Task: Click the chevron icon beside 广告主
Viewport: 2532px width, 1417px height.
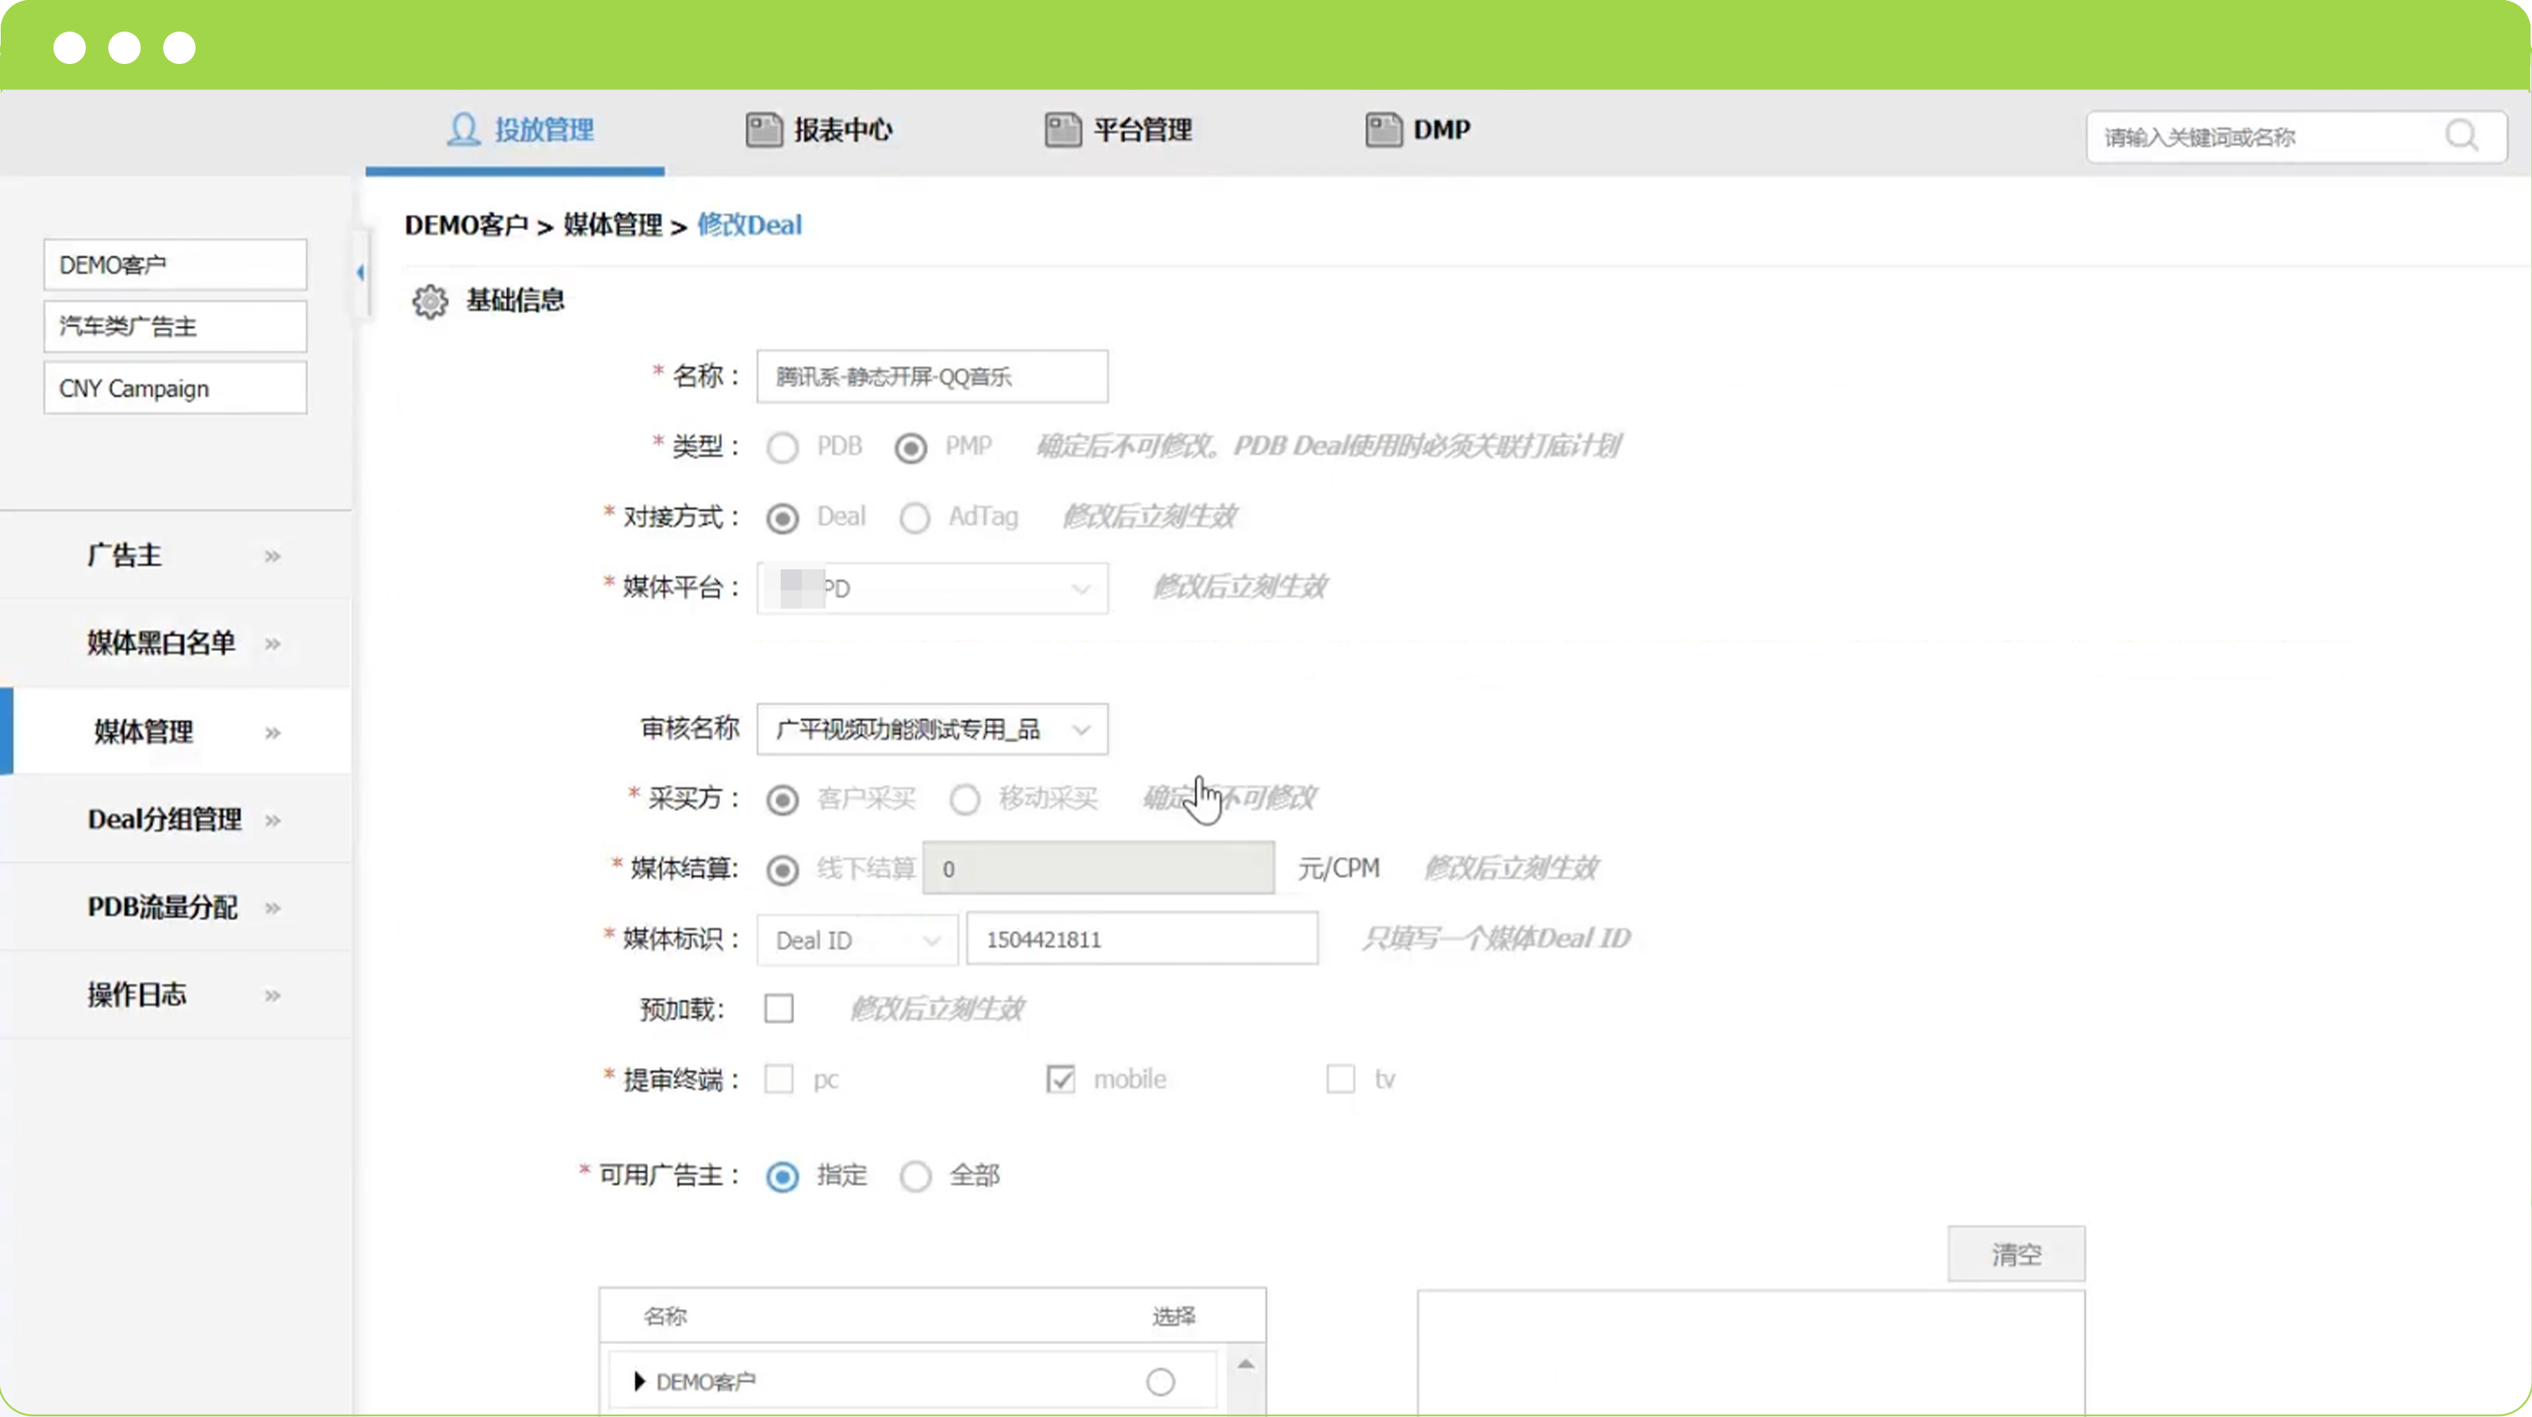Action: click(x=272, y=556)
